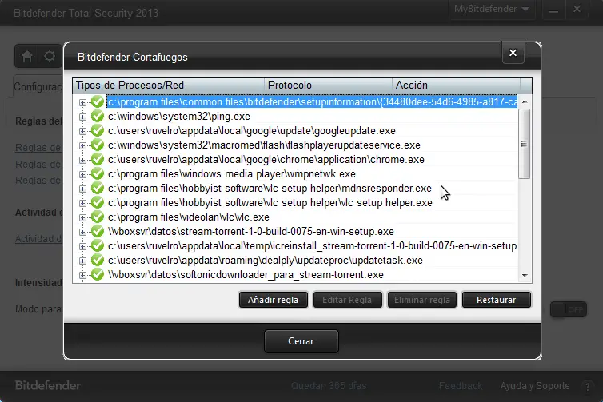This screenshot has height=402, width=603.
Task: Click the Quedan 365 días footer text
Action: (329, 386)
